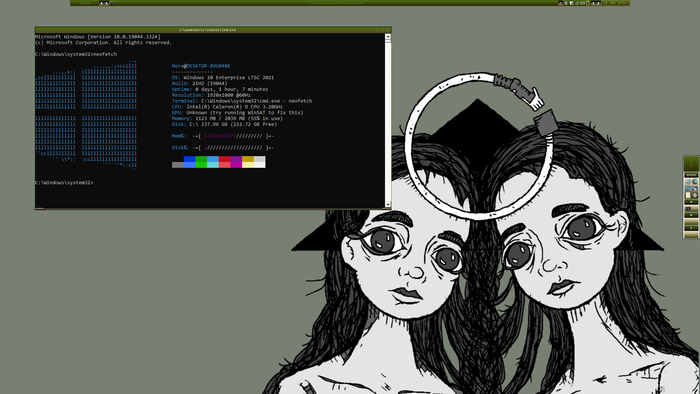Click the top bar C:\WINDOWS\SYSTEM32\CMD.EXE task label
This screenshot has width=700, height=394.
(x=335, y=3)
